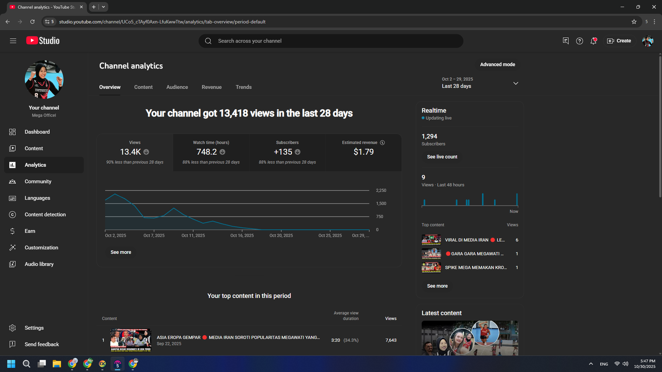Click the estimated revenue clock icon
This screenshot has height=372, width=662.
click(382, 143)
